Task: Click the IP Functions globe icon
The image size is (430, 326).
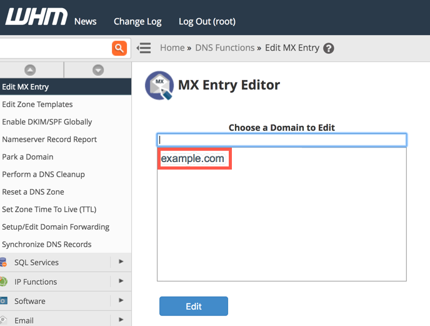Action: [x=3, y=282]
